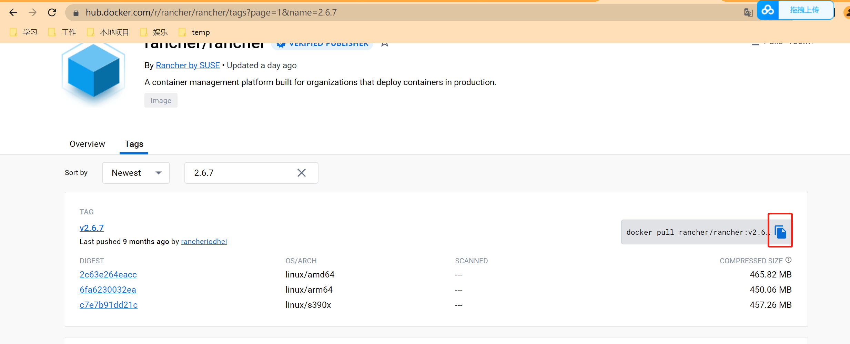Open the temp bookmark folder
This screenshot has width=850, height=344.
(x=194, y=32)
